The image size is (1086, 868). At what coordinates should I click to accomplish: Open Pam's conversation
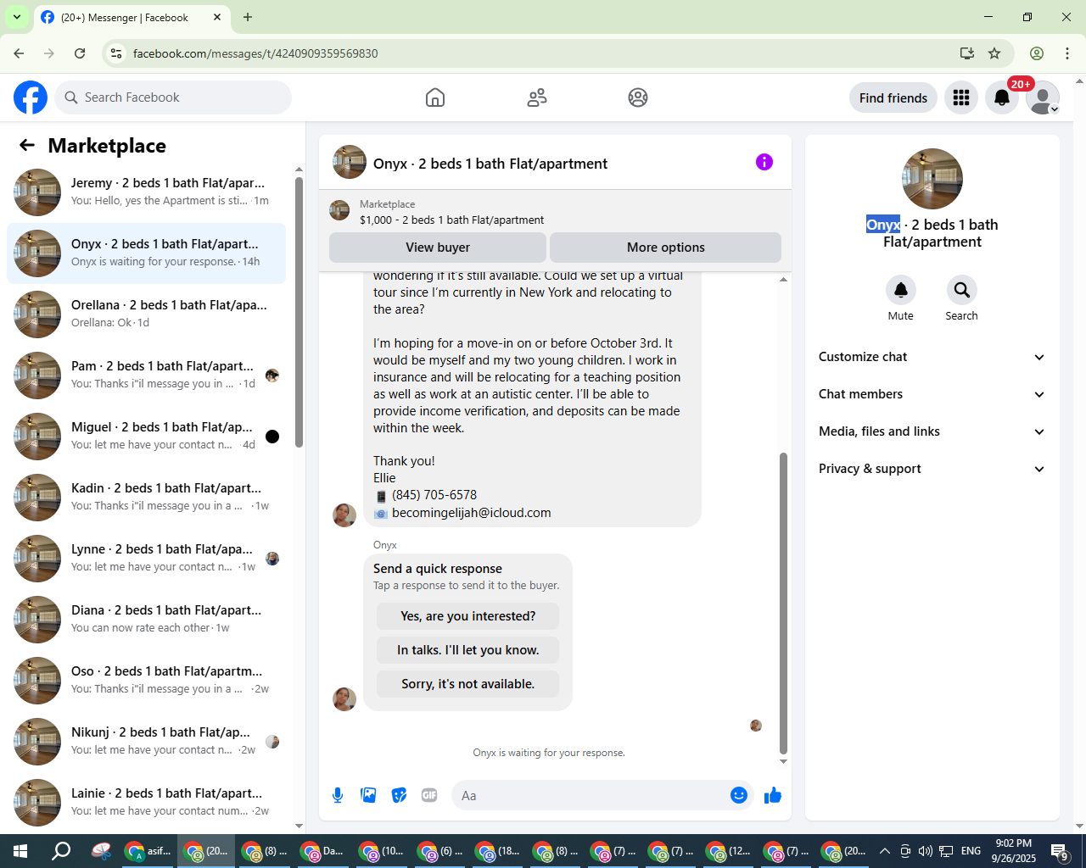pos(146,376)
